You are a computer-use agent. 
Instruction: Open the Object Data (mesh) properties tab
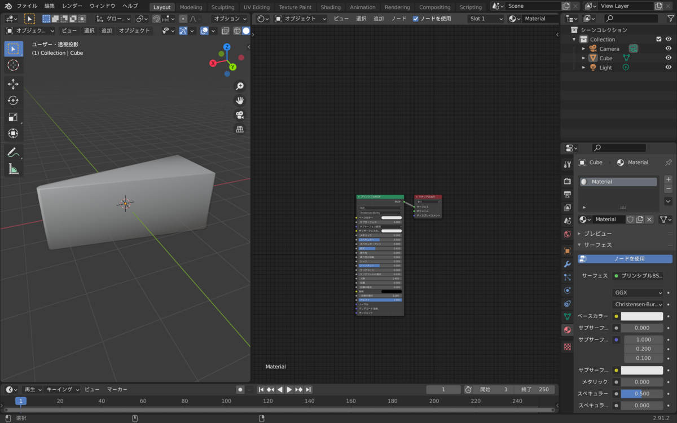click(568, 317)
